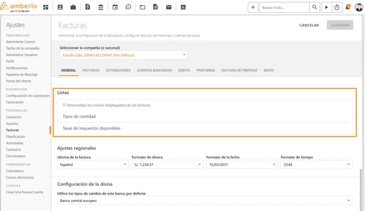365x211 pixels.
Task: Open the document search icon
Action: [x=156, y=7]
